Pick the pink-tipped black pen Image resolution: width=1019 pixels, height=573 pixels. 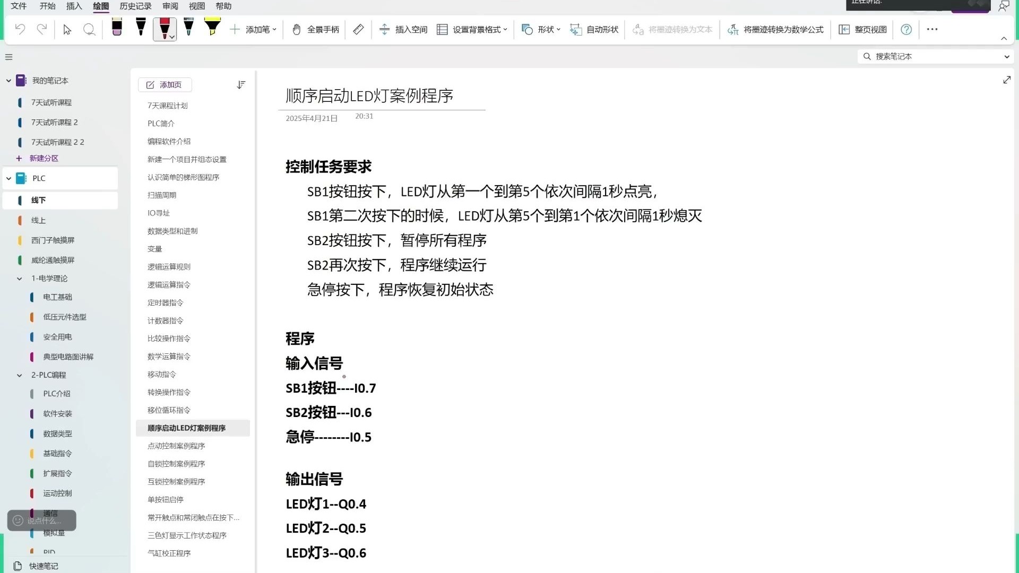coord(117,28)
